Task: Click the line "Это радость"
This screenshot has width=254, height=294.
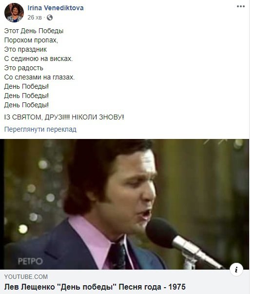Action: coord(23,68)
